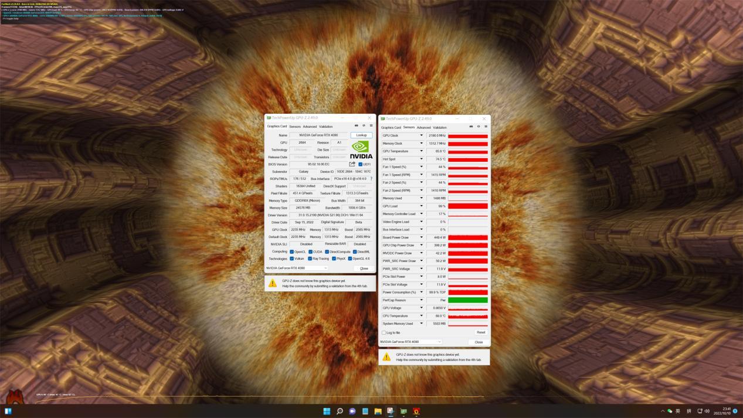
Task: Expand the GPU Clock sensor dropdown
Action: point(421,135)
